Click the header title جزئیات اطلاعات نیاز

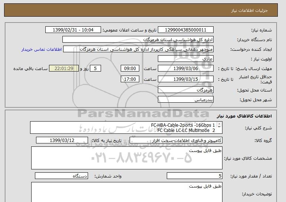tap(249, 10)
